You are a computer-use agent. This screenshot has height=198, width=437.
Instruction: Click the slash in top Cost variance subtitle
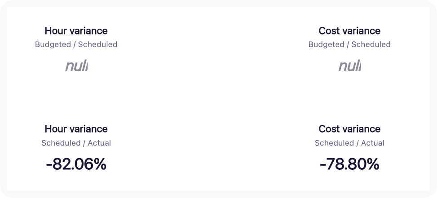[x=348, y=44]
